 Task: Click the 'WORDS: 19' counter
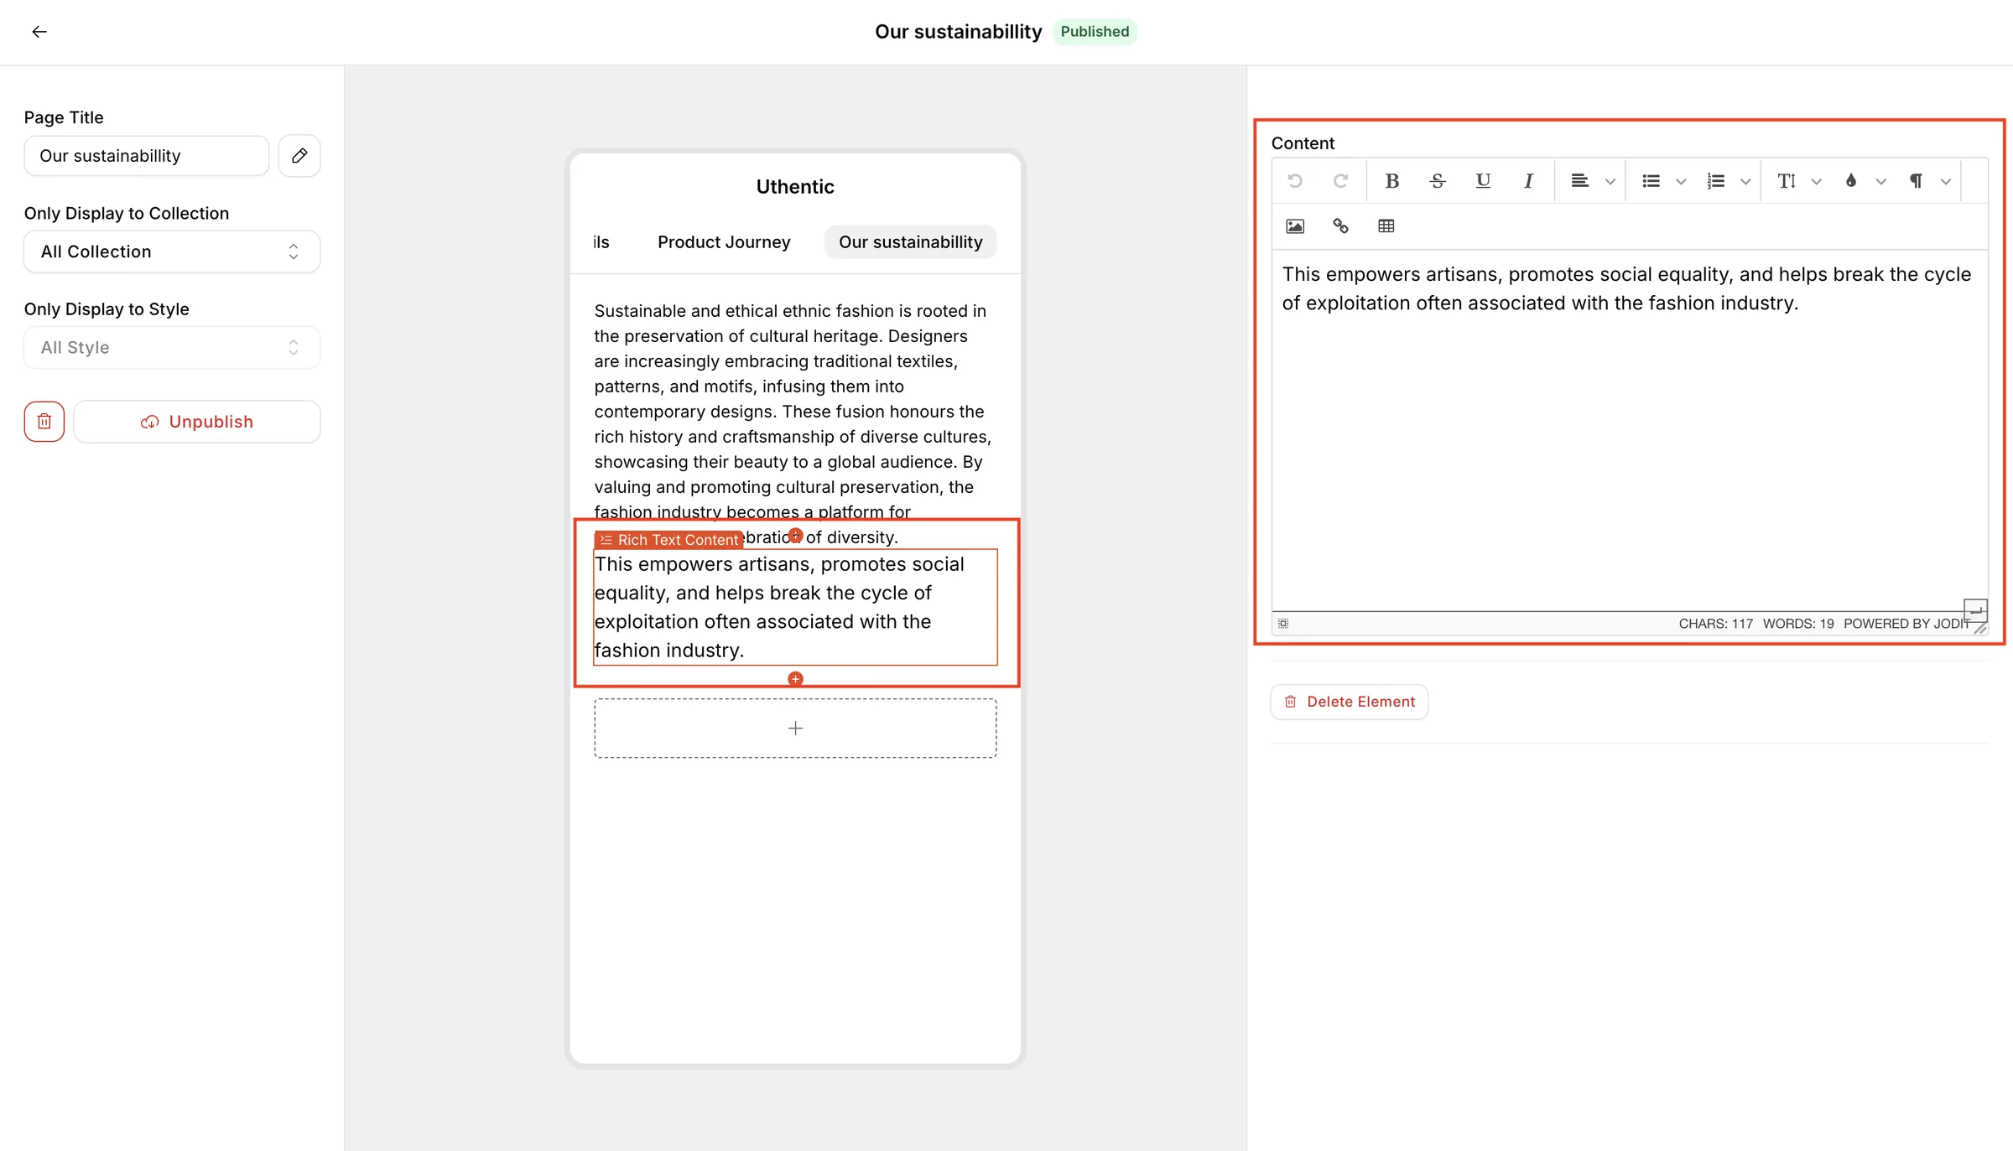tap(1798, 624)
